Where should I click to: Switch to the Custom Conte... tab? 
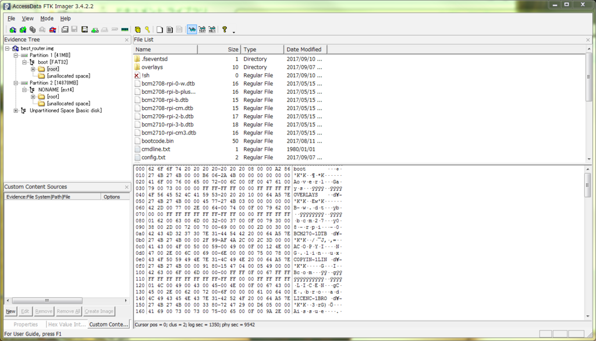[x=109, y=324]
